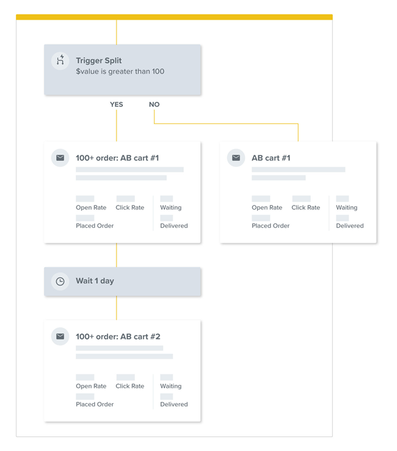
Task: Open the Trigger Split step title
Action: coord(99,61)
